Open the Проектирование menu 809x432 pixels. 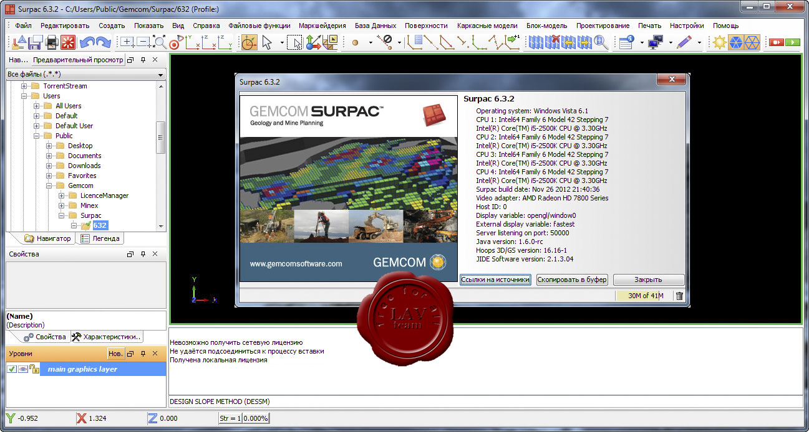[x=603, y=26]
